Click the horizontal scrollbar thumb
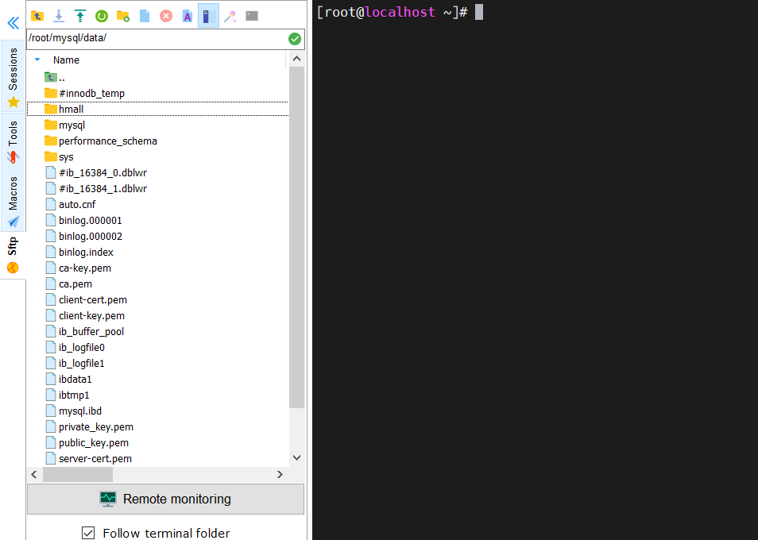 [78, 474]
